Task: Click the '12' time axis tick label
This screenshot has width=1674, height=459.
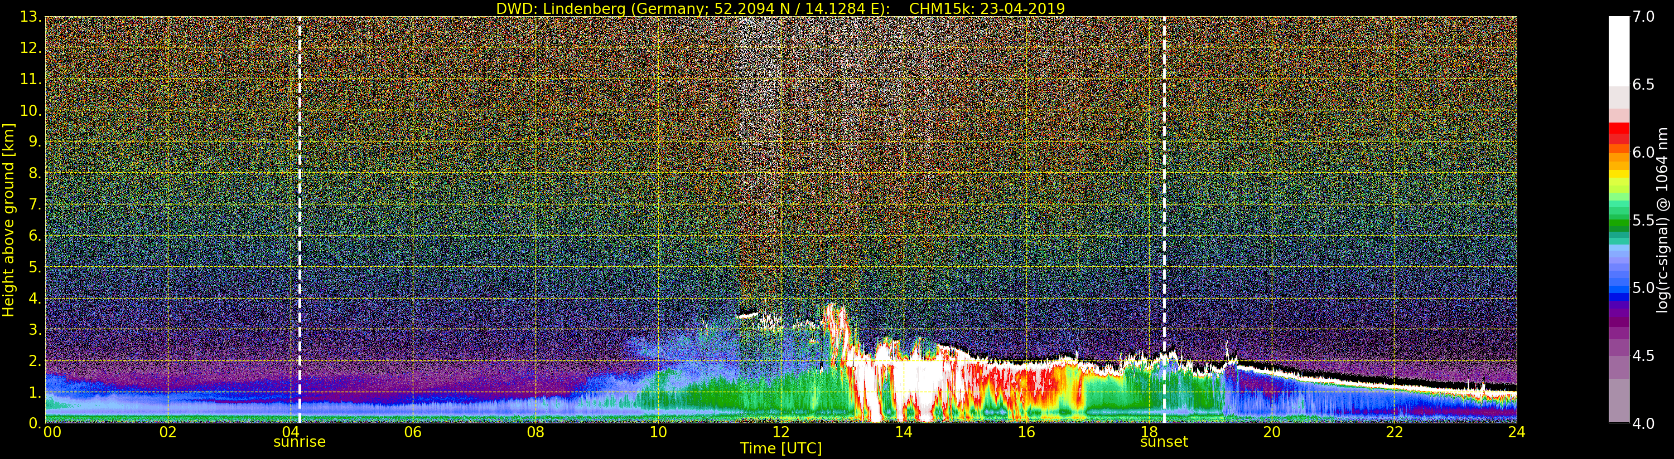Action: point(781,432)
